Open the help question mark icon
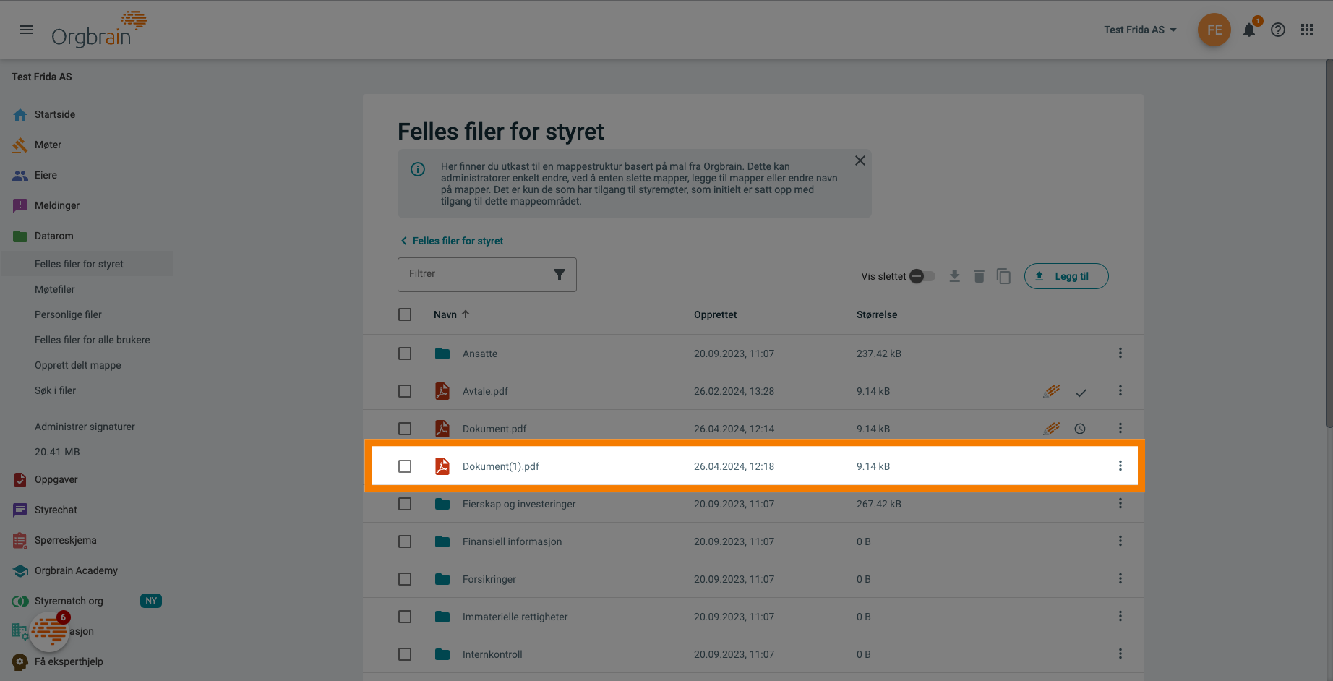The image size is (1333, 681). (x=1278, y=30)
